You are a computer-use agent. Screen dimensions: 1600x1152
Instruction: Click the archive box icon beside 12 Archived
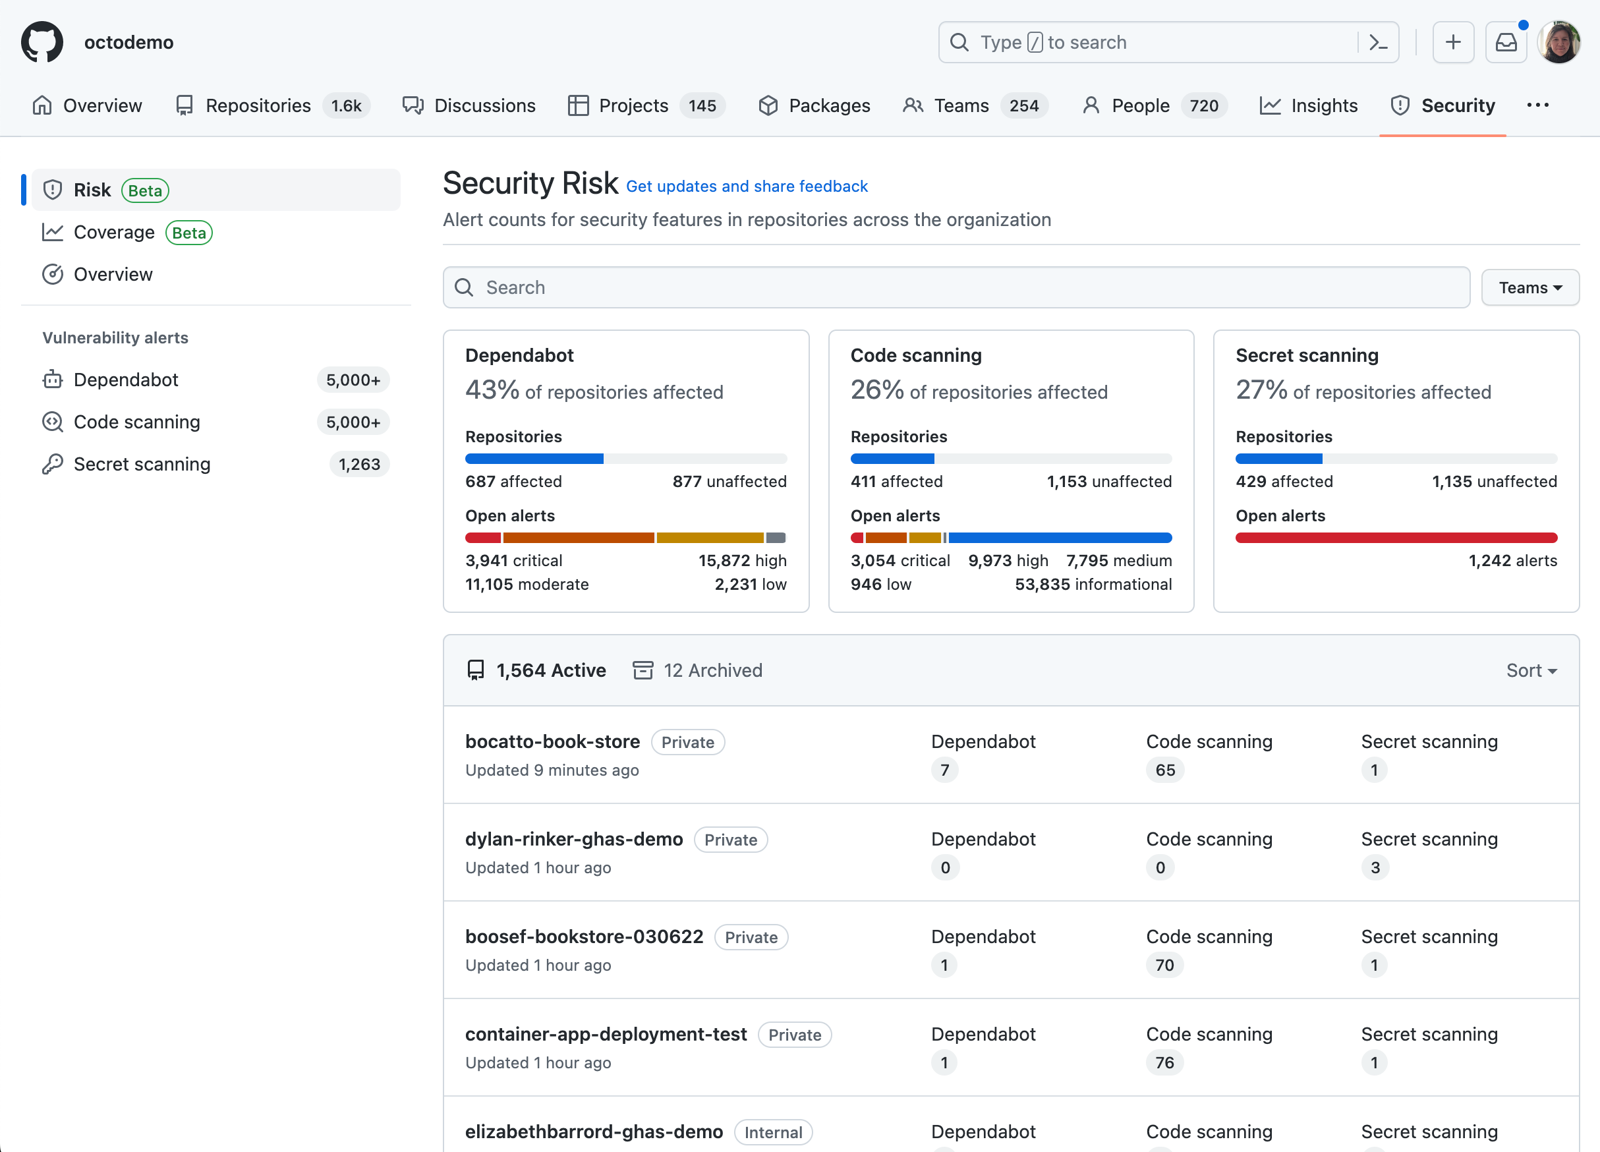click(643, 670)
